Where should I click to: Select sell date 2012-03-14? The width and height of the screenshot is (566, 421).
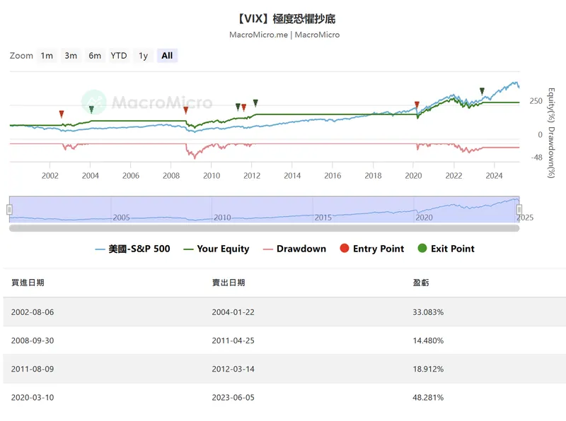pyautogui.click(x=233, y=369)
